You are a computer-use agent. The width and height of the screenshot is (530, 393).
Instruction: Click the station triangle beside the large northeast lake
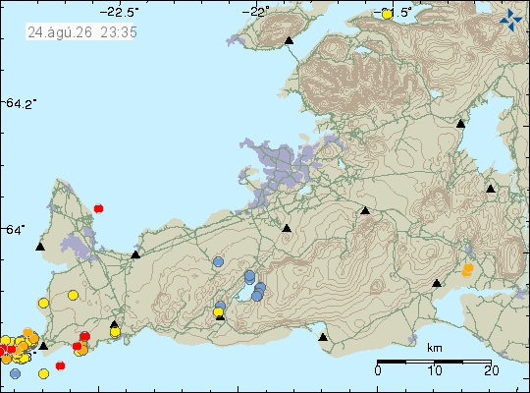click(460, 124)
